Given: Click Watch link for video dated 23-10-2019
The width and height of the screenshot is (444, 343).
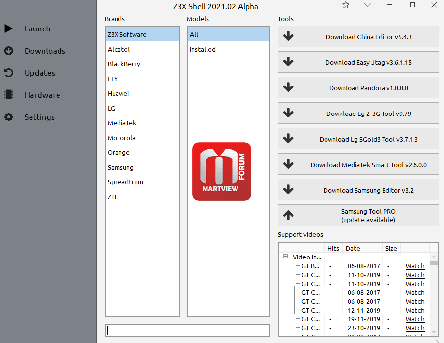Looking at the screenshot, I should (415, 328).
